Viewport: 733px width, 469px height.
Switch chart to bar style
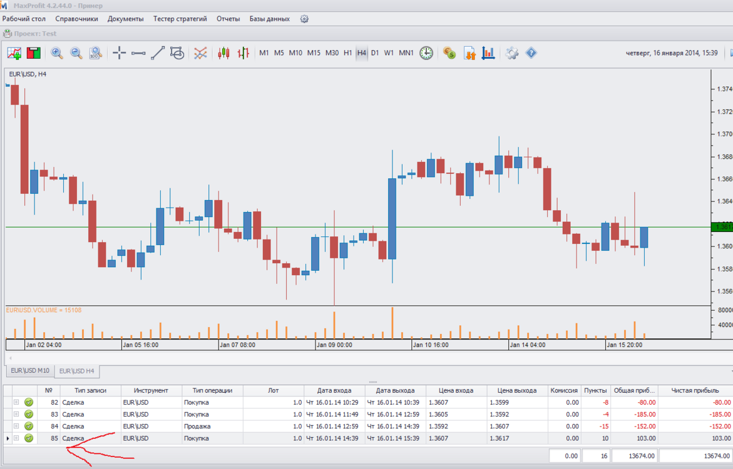click(x=243, y=53)
